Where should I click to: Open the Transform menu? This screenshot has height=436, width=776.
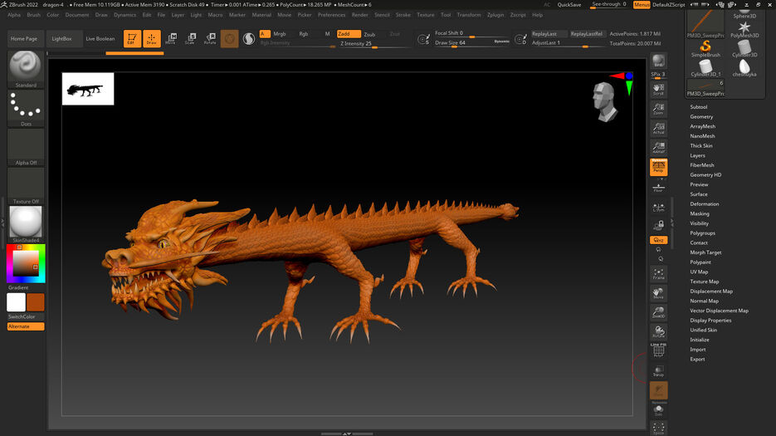click(x=469, y=15)
